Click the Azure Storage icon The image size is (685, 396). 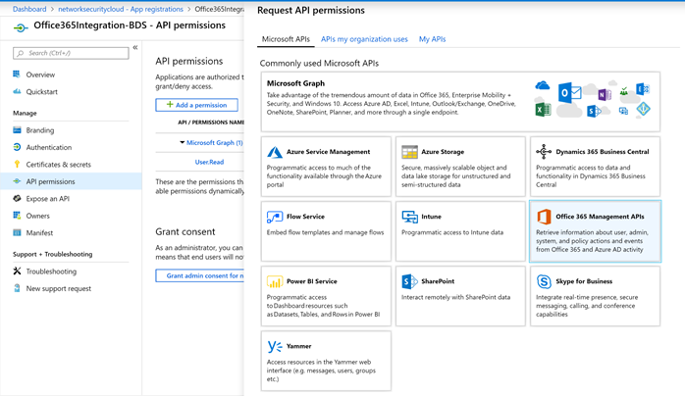click(409, 152)
